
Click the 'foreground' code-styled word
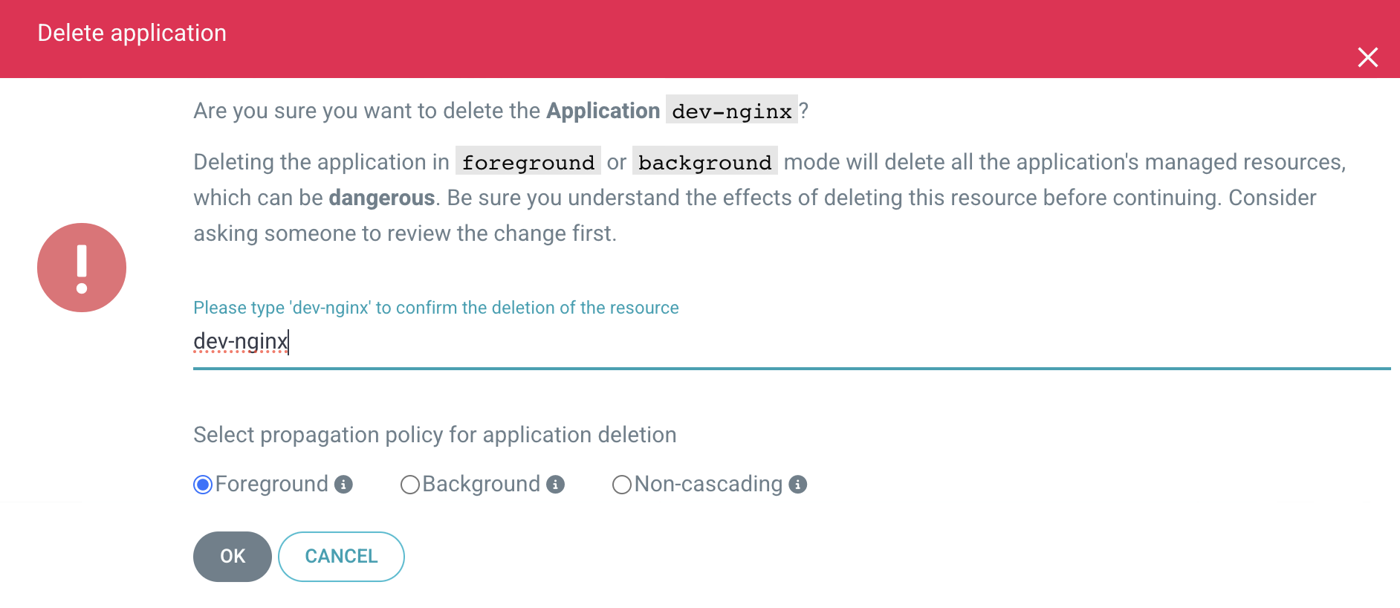[528, 162]
